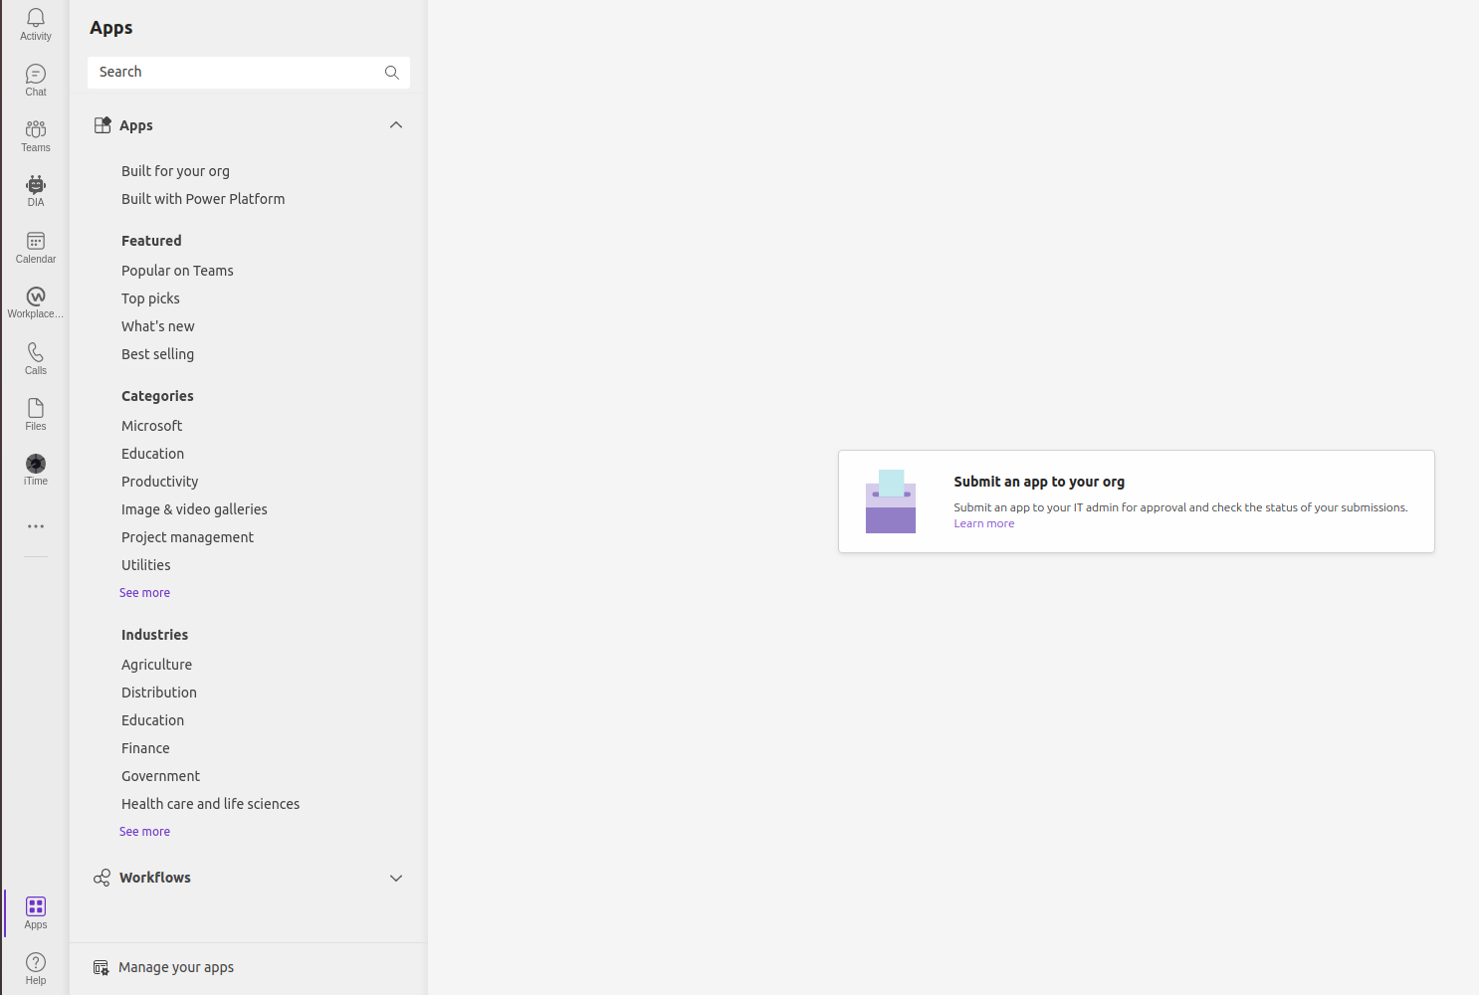Click the Submit an app illustration
1479x995 pixels.
[891, 501]
